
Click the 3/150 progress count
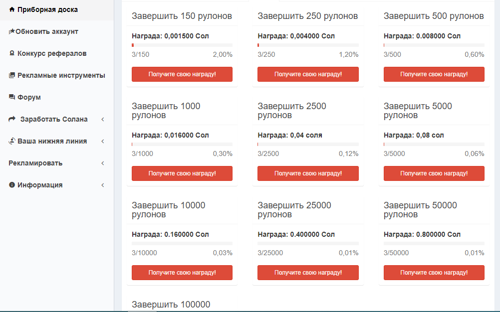pyautogui.click(x=140, y=54)
